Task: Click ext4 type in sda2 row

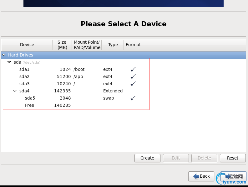Action: click(x=108, y=76)
